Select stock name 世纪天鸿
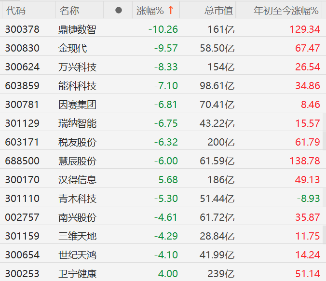The width and height of the screenshot is (326, 281). point(77,255)
